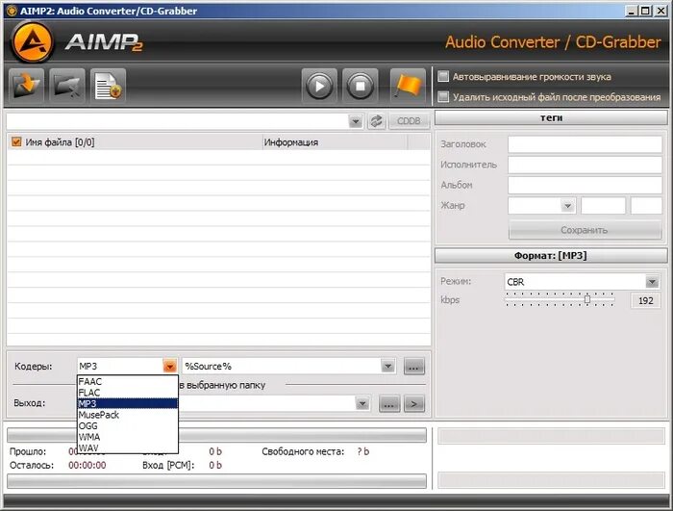Open the CD drive selection dropdown
The width and height of the screenshot is (673, 511).
click(x=356, y=121)
